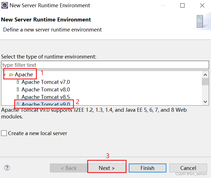Select the Apache Tomcat v9.0 runtime entry

pyautogui.click(x=45, y=104)
